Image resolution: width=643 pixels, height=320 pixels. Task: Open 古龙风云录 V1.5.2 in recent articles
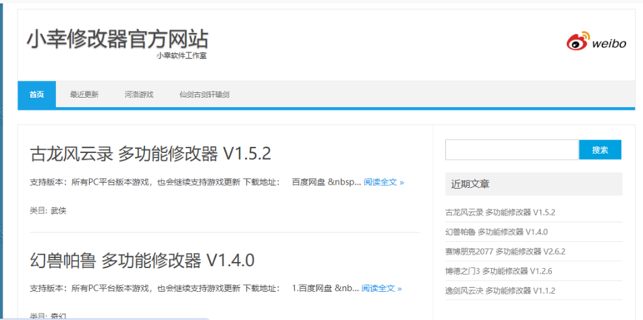[x=500, y=212]
